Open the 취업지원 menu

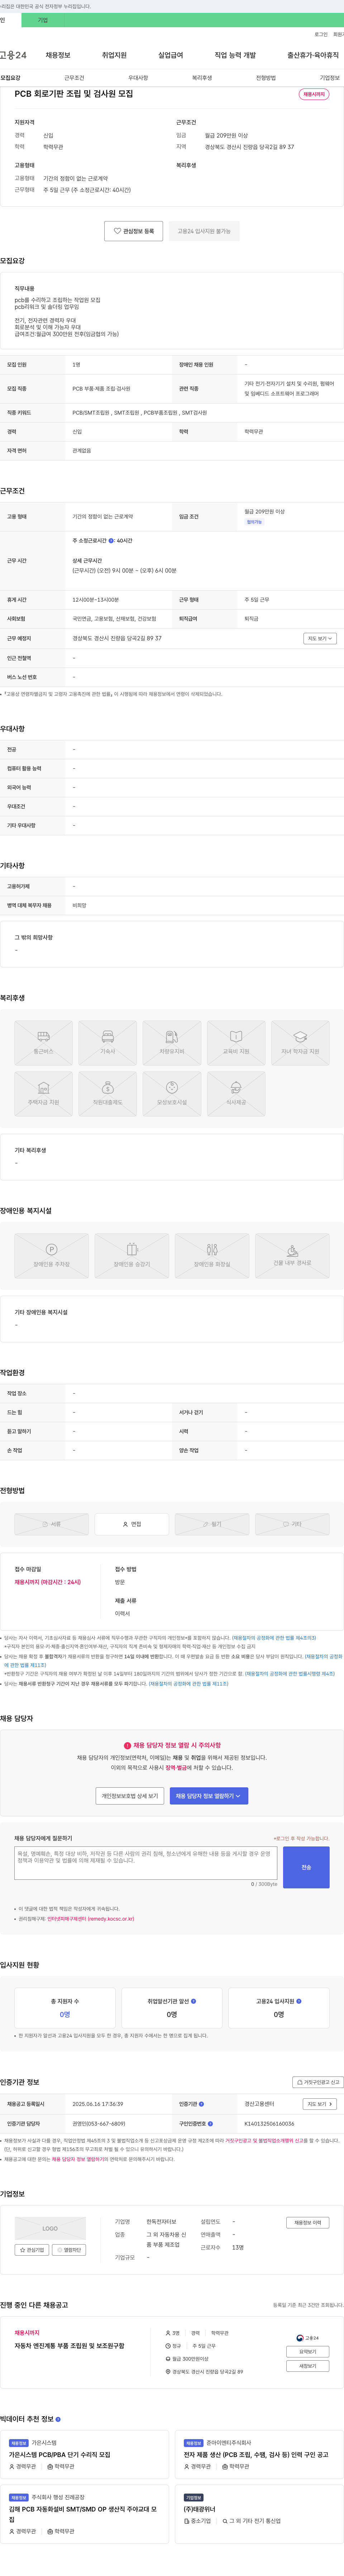pyautogui.click(x=114, y=55)
